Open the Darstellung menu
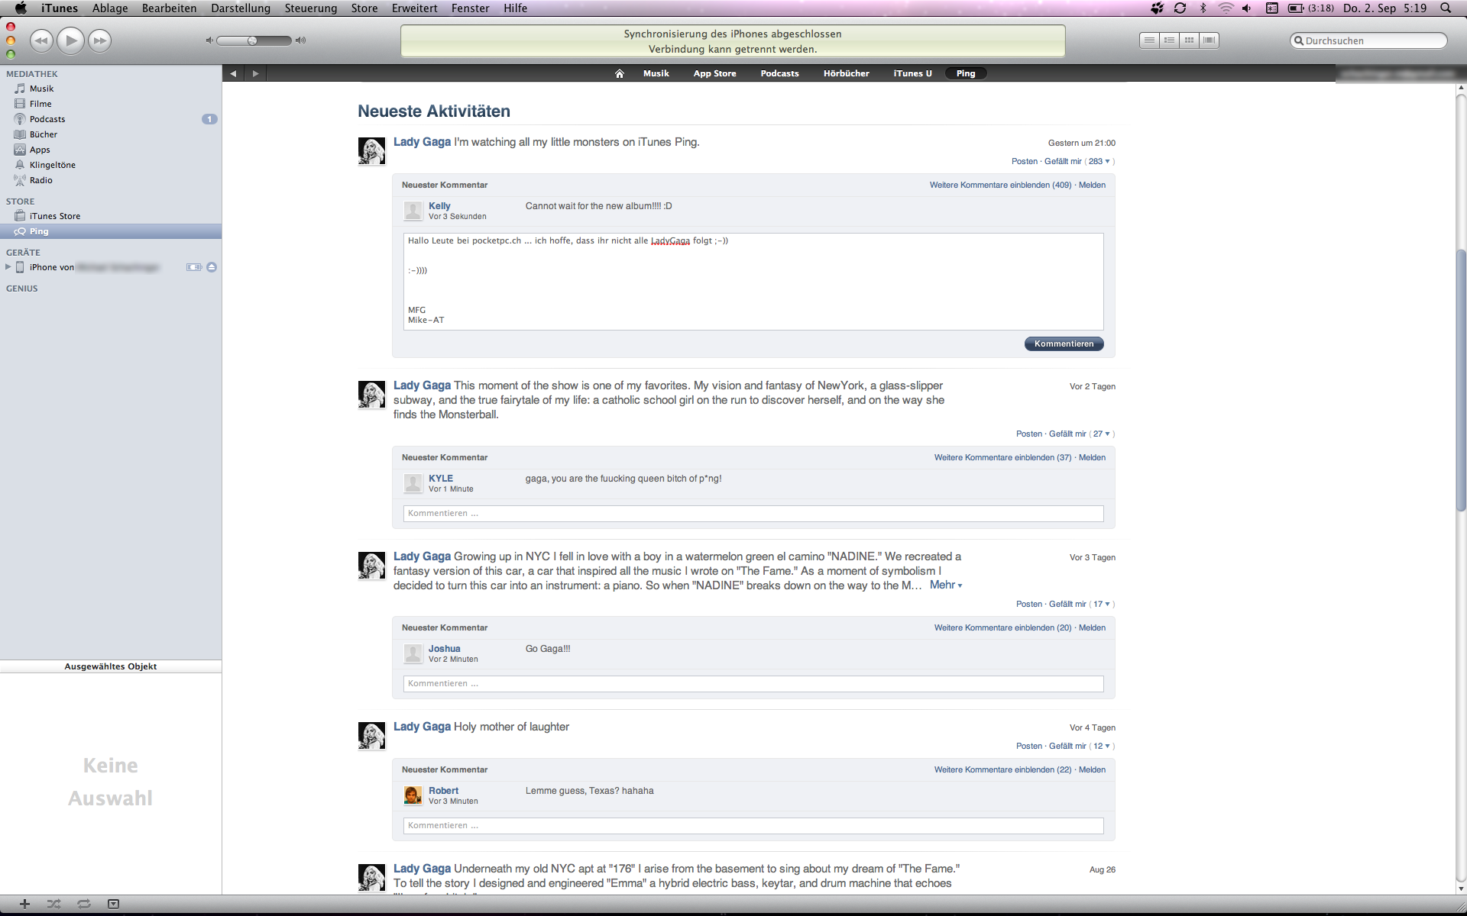 (241, 8)
